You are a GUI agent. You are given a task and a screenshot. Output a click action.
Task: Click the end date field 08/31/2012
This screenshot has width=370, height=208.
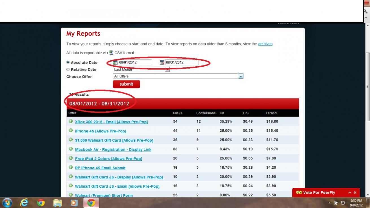coord(182,62)
